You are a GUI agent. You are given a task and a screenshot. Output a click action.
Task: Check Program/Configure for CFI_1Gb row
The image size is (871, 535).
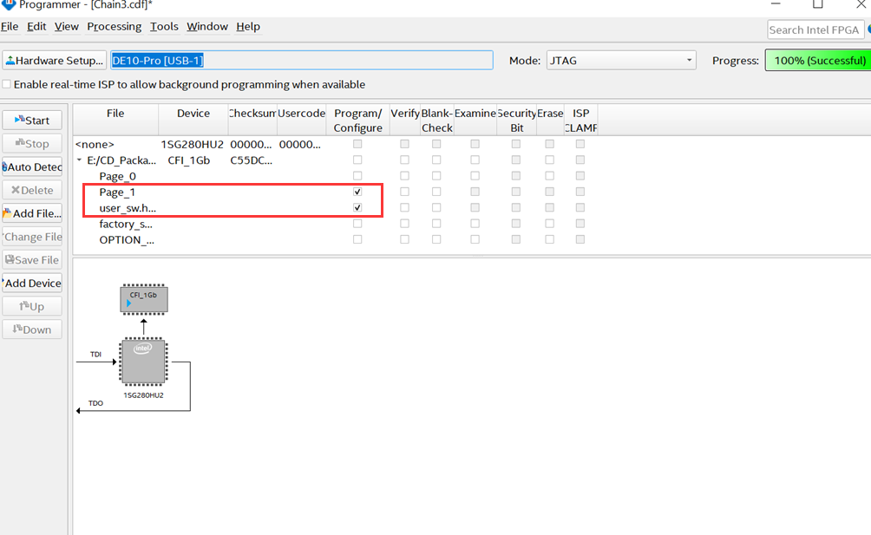pos(357,160)
